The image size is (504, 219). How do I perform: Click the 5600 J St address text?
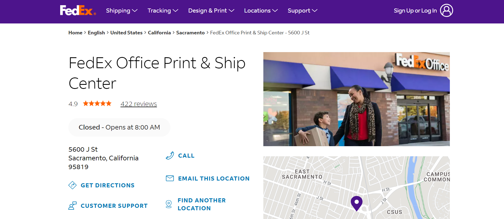click(83, 149)
